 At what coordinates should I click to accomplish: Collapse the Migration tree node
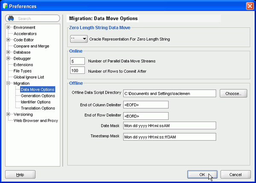(8, 83)
